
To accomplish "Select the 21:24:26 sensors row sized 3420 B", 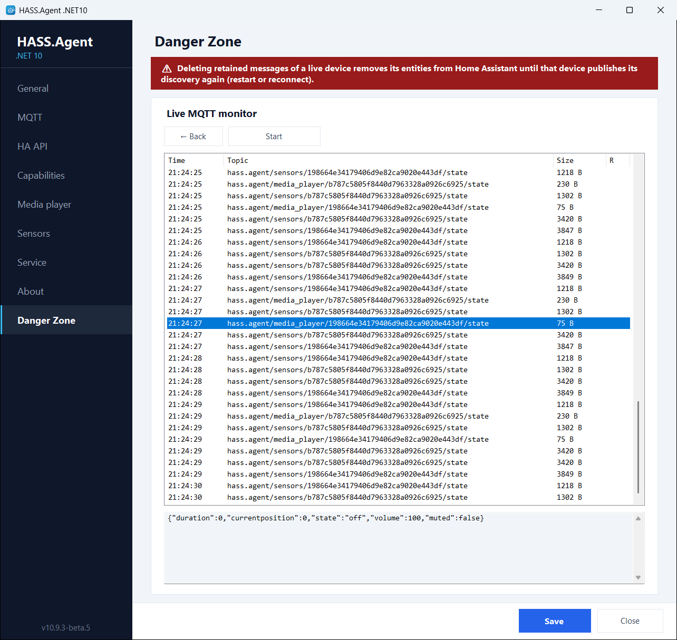I will coord(399,265).
